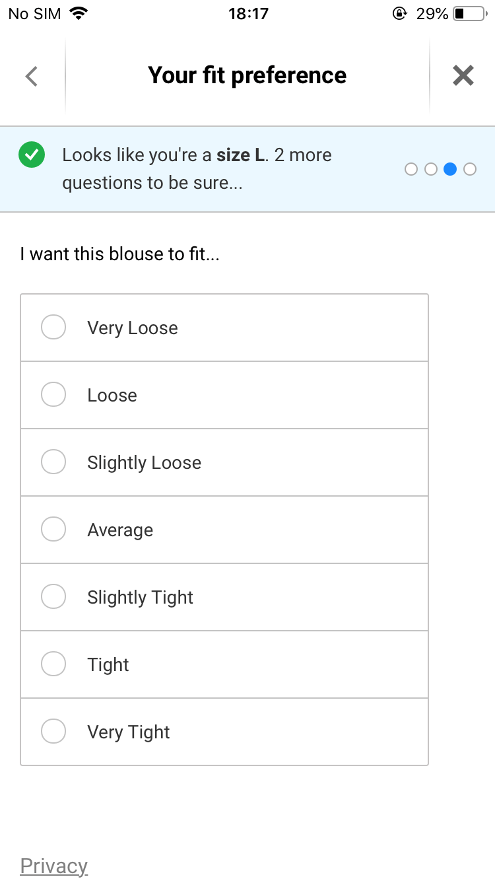Click the last progress dot
495x881 pixels.
[x=470, y=170]
